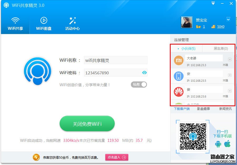The width and height of the screenshot is (237, 165).
Task: Focus the WiFi密码 input field
Action: [116, 73]
